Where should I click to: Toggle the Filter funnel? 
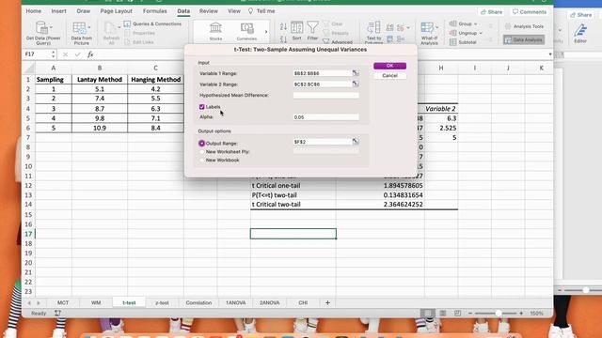pyautogui.click(x=312, y=30)
